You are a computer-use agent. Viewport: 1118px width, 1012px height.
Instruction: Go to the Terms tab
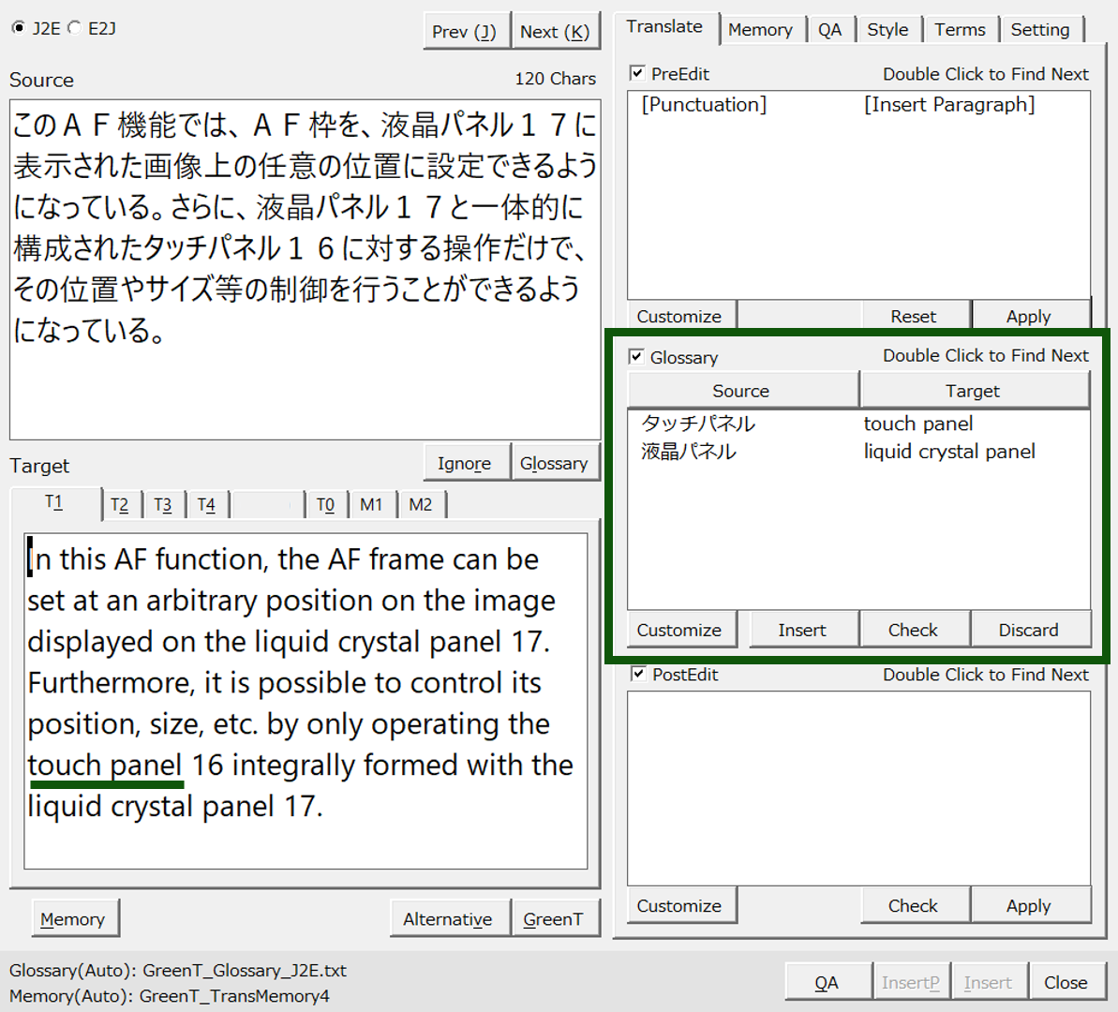[x=960, y=30]
